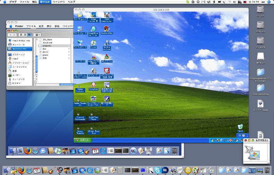
Task: Open Trash in the main Dock
Action: 267,170
